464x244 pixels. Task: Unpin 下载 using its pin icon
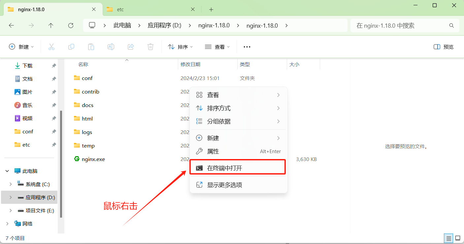[54, 66]
